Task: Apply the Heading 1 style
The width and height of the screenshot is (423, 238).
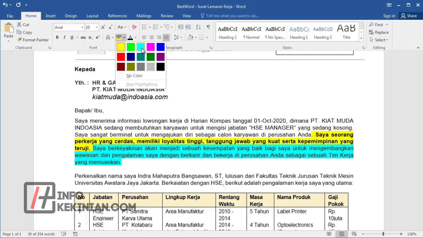Action: (299, 32)
